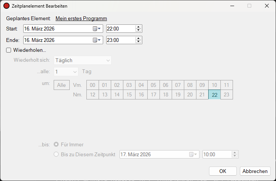Select the Bis zu Diesem Zeitpunkt radio button
Viewport: 276px width, 181px height.
(56, 154)
